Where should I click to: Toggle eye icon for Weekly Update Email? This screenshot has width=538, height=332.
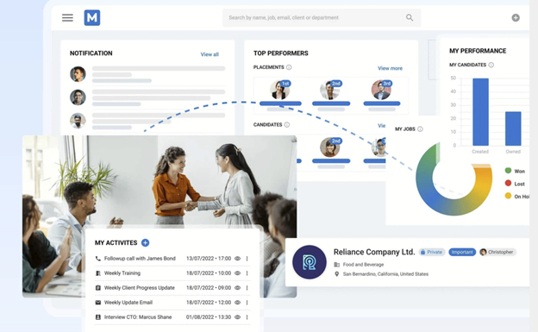coord(237,303)
